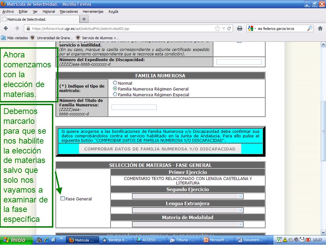Go to the home page icon

[320, 29]
